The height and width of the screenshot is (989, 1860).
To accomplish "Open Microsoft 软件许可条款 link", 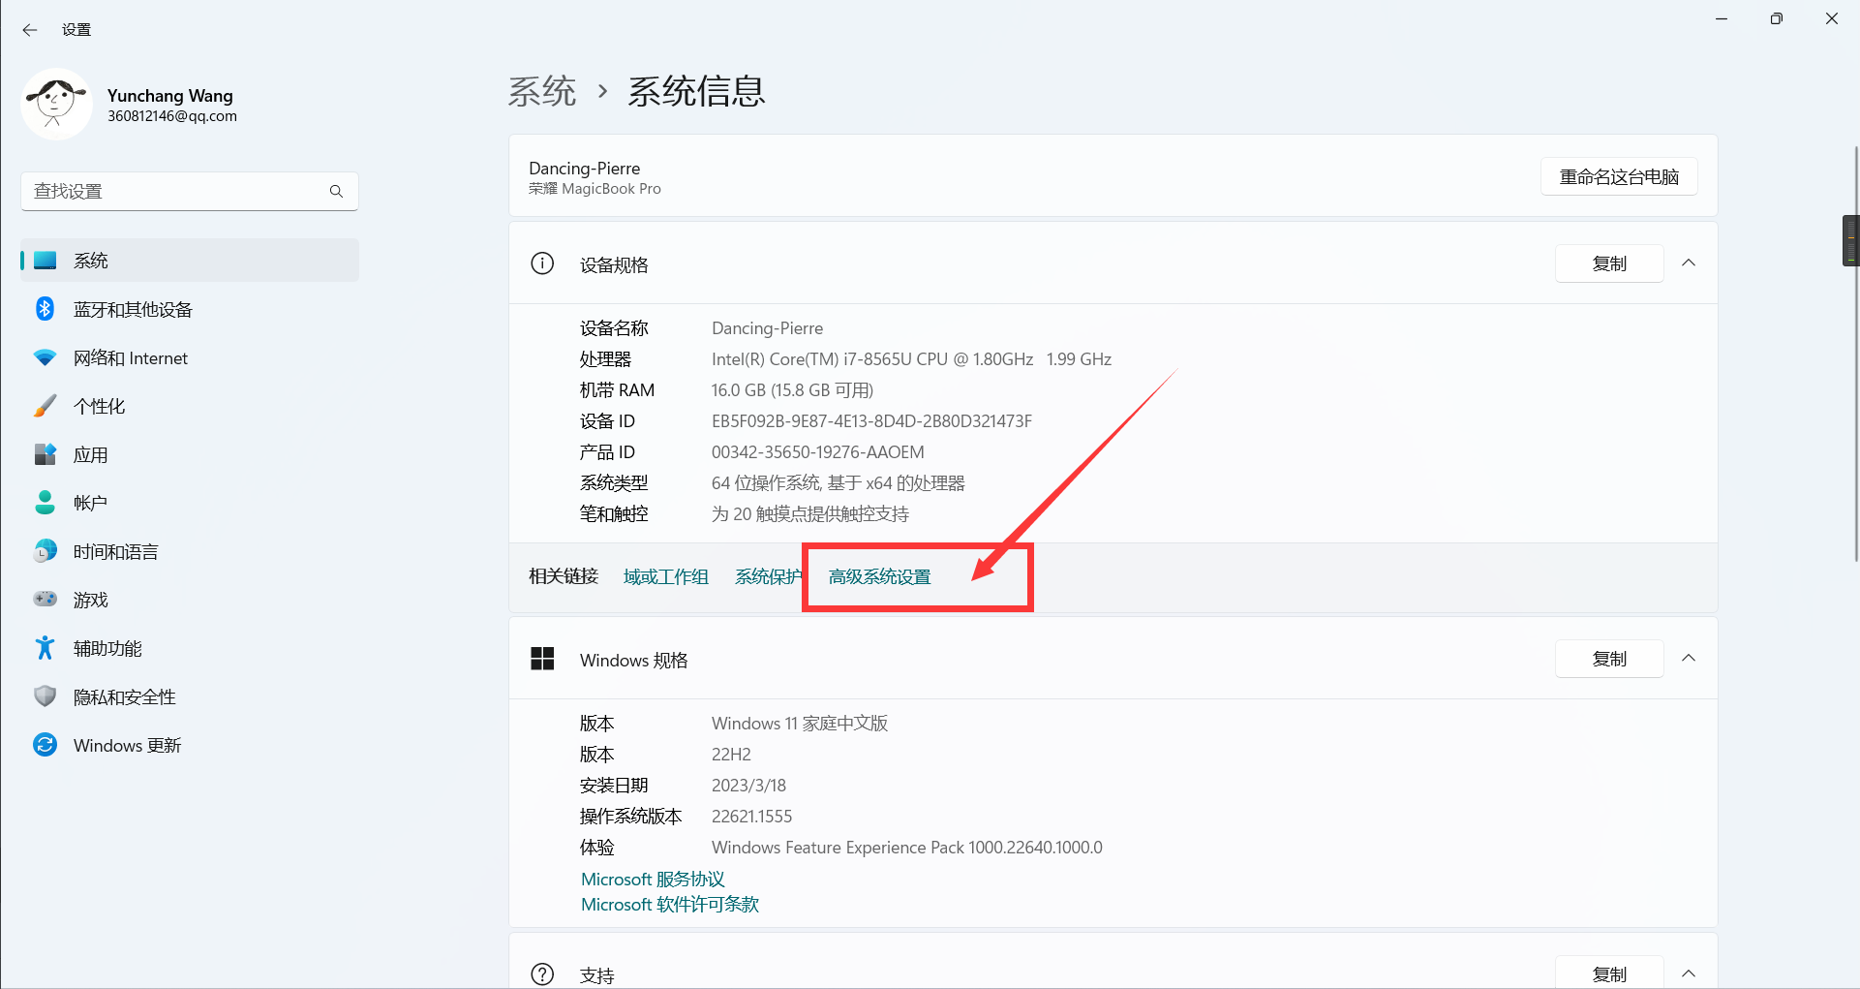I will coord(670,904).
